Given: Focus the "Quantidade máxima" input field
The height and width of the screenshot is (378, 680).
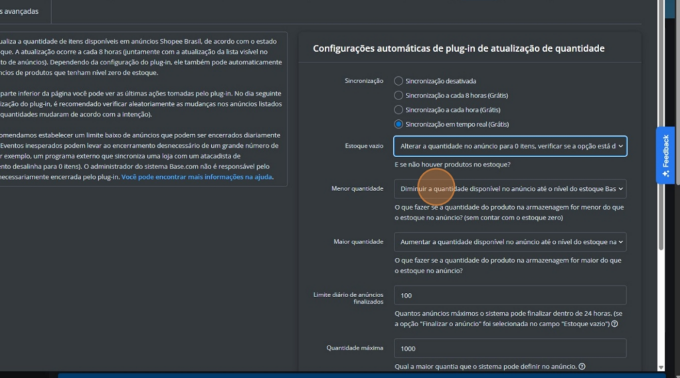Looking at the screenshot, I should [x=509, y=348].
